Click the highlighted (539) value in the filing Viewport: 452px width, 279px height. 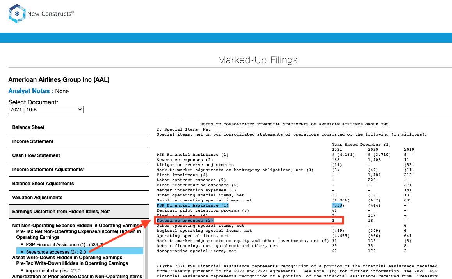[x=337, y=205]
